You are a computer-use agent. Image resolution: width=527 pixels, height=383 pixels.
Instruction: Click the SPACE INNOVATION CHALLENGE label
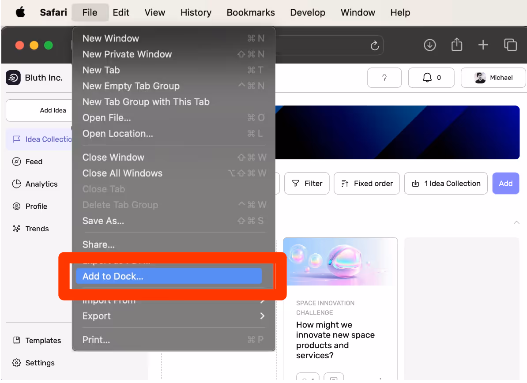pyautogui.click(x=325, y=308)
